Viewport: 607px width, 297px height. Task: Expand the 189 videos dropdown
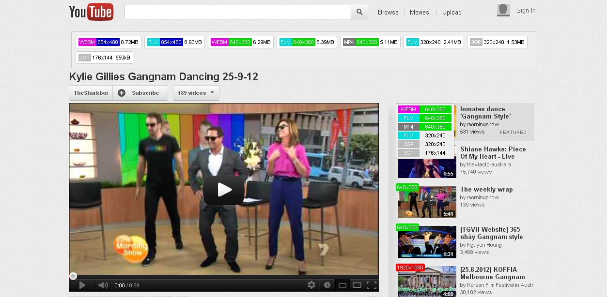(x=196, y=93)
